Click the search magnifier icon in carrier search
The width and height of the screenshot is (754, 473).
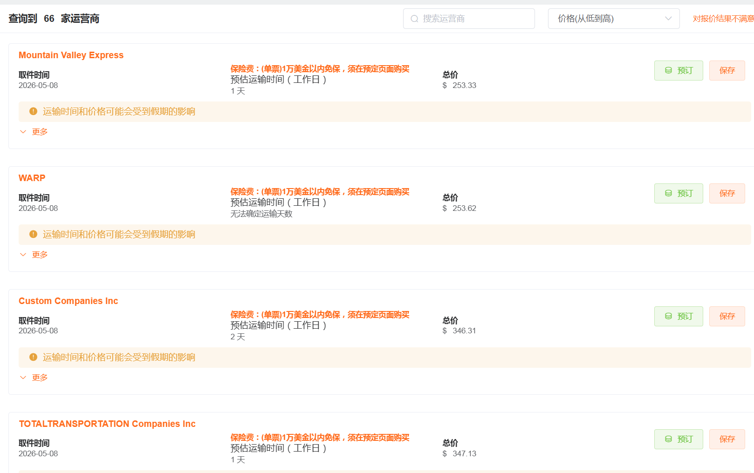[x=414, y=19]
